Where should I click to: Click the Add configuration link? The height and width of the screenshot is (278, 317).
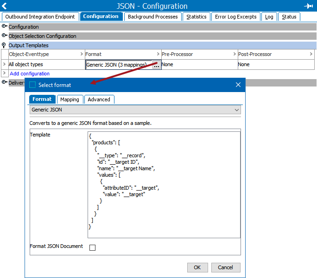30,74
